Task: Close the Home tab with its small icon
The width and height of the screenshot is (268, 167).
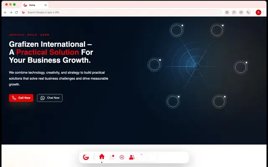Action: click(x=46, y=5)
